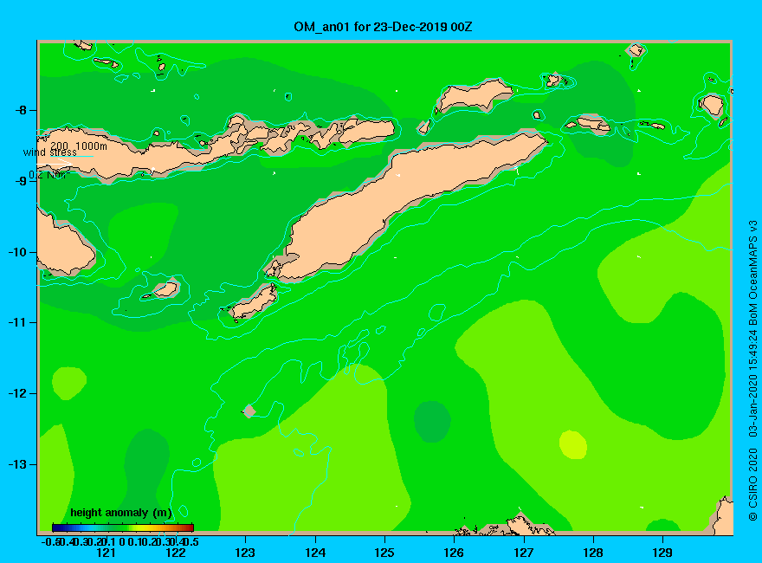Click the chart title 'OM_an01 for 23-Dec-2019 00Z'
Screen dimensions: 762x563
click(383, 27)
